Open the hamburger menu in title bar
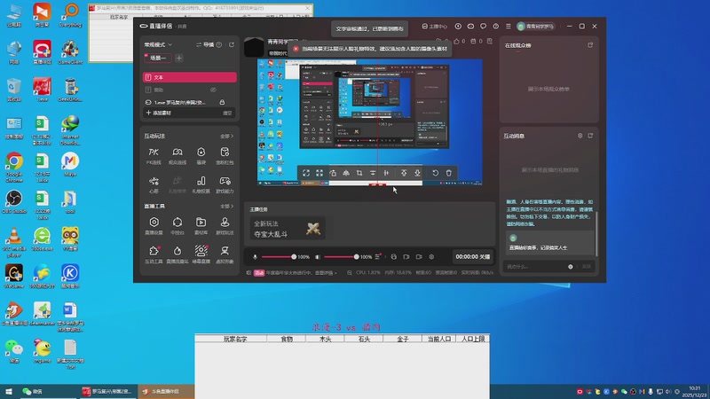 (509, 27)
